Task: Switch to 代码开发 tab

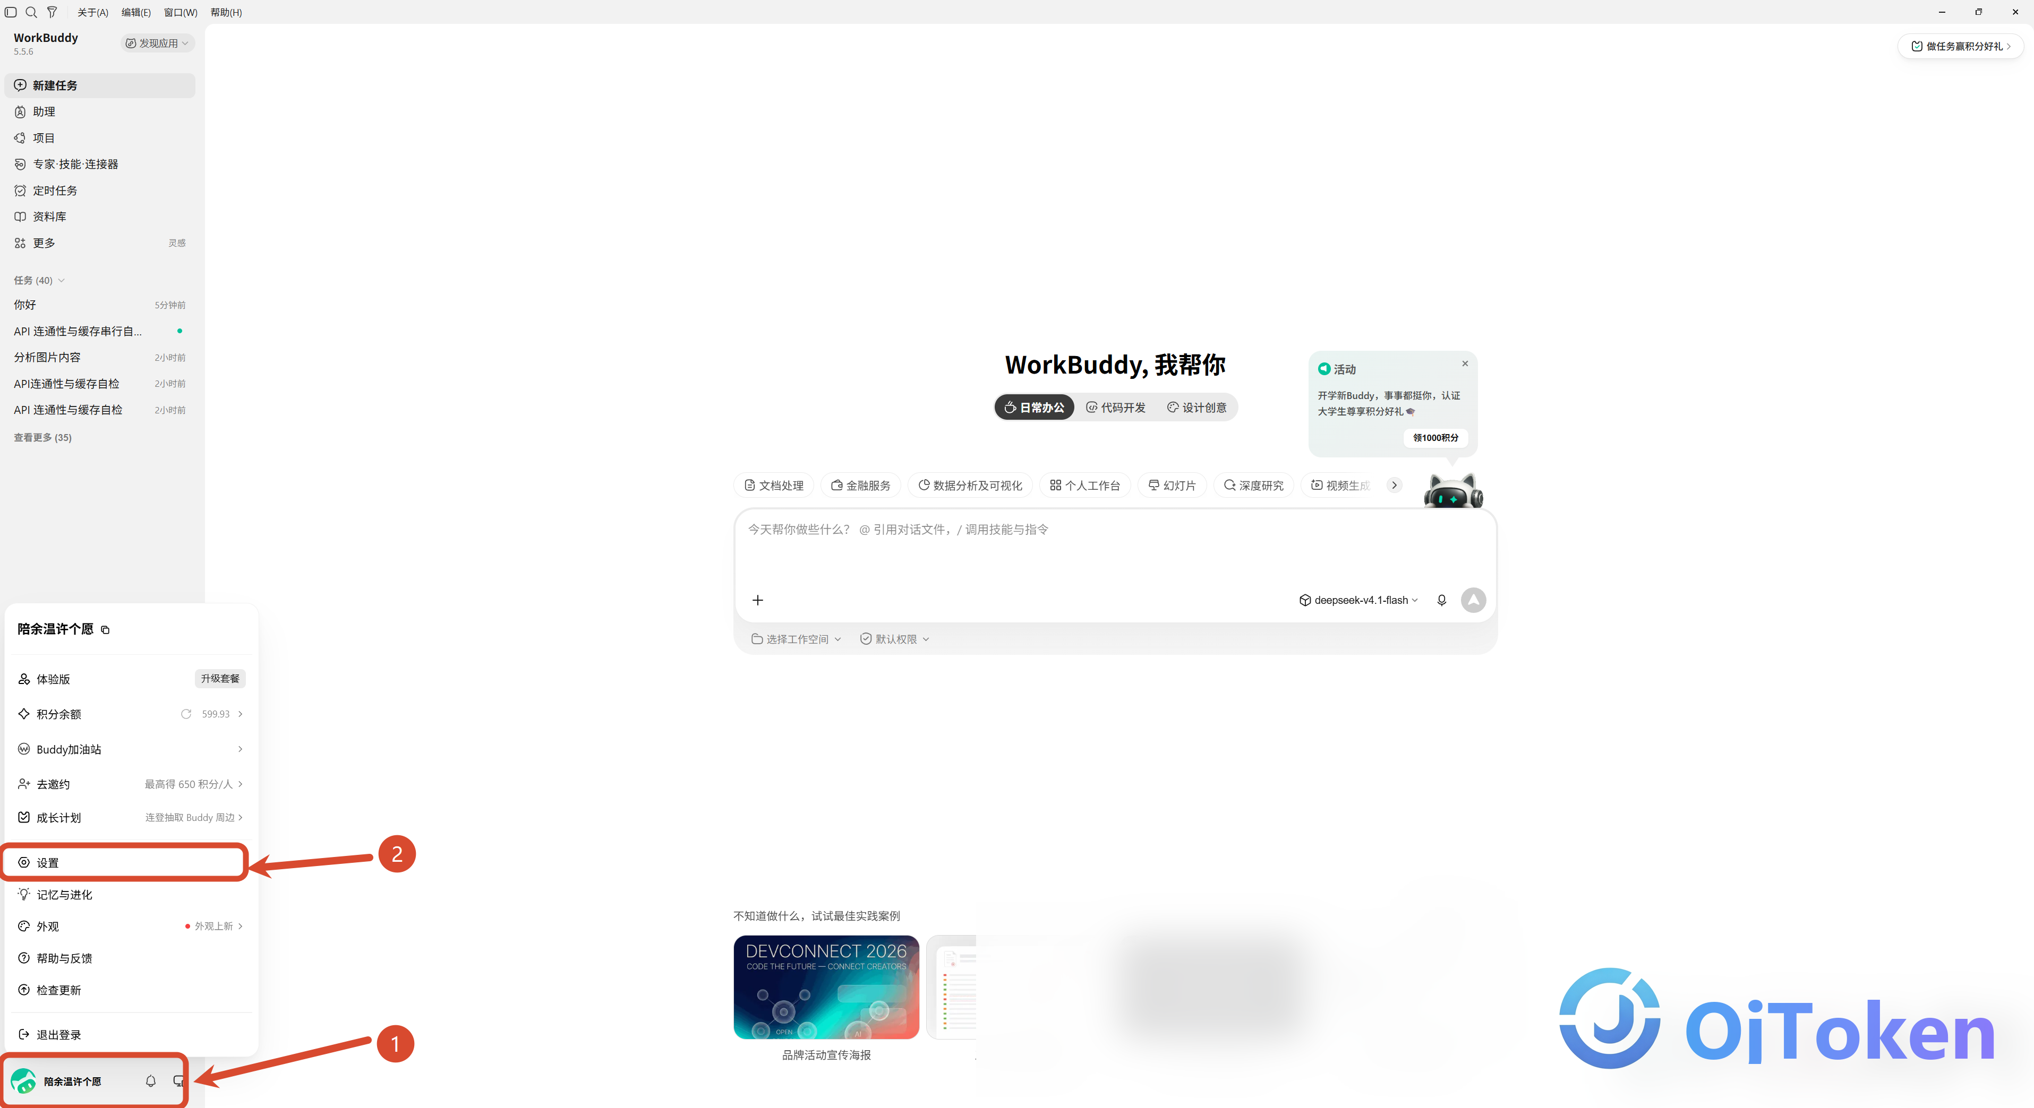Action: coord(1116,407)
